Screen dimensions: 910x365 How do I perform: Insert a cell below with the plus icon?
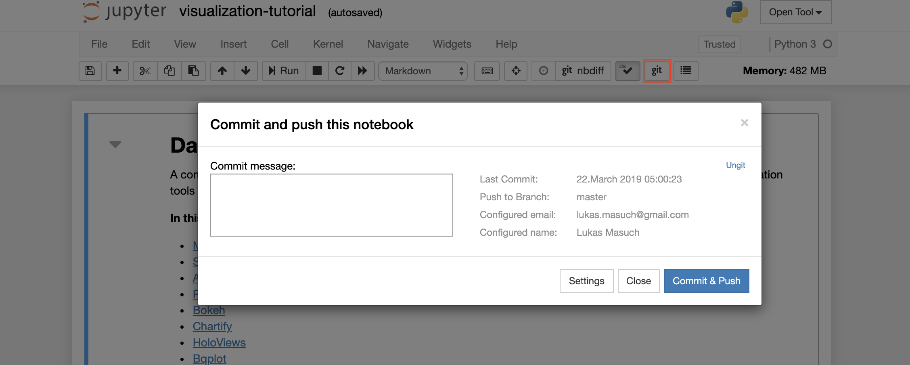point(117,71)
